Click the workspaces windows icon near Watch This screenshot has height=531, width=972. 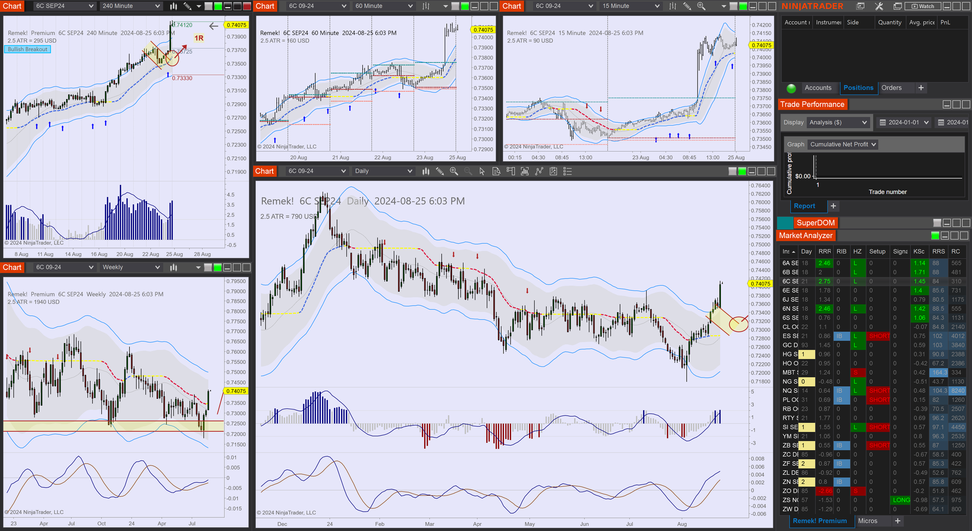click(897, 6)
